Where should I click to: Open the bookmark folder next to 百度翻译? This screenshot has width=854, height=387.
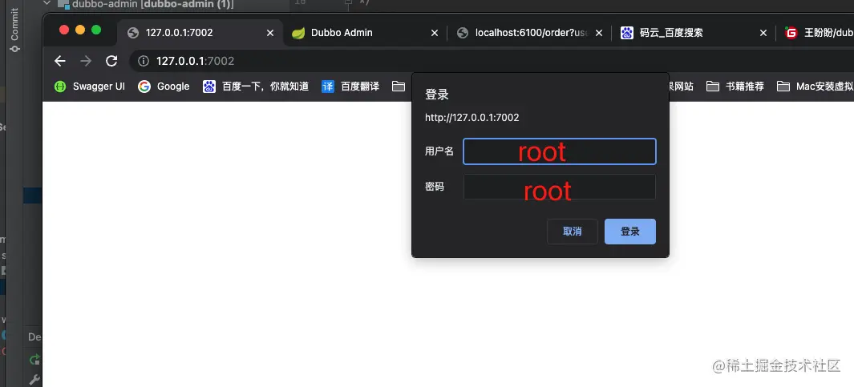click(399, 86)
